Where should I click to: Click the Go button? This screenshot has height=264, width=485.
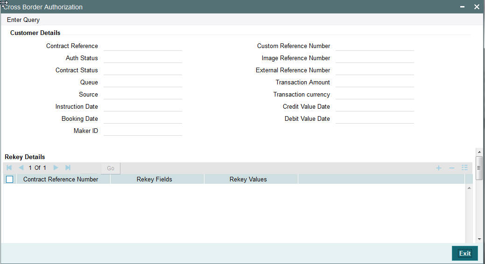[x=111, y=168]
